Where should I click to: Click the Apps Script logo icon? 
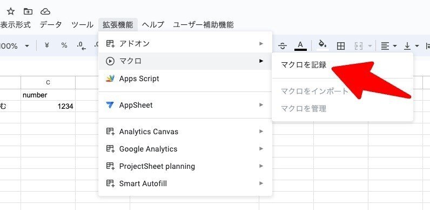click(x=110, y=78)
